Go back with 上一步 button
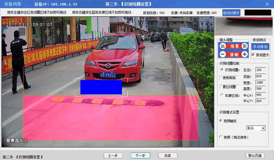The width and height of the screenshot is (274, 160). [112, 155]
